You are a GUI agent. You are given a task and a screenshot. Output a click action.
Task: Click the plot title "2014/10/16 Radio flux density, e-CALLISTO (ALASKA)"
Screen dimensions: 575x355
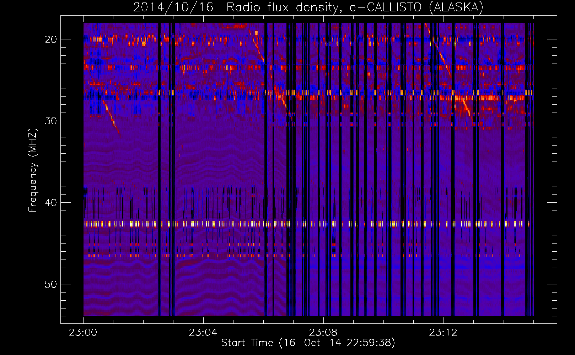[308, 7]
